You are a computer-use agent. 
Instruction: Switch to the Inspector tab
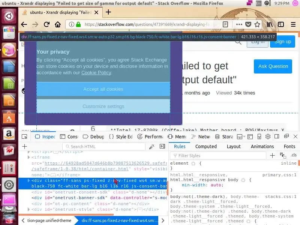(x=45, y=136)
